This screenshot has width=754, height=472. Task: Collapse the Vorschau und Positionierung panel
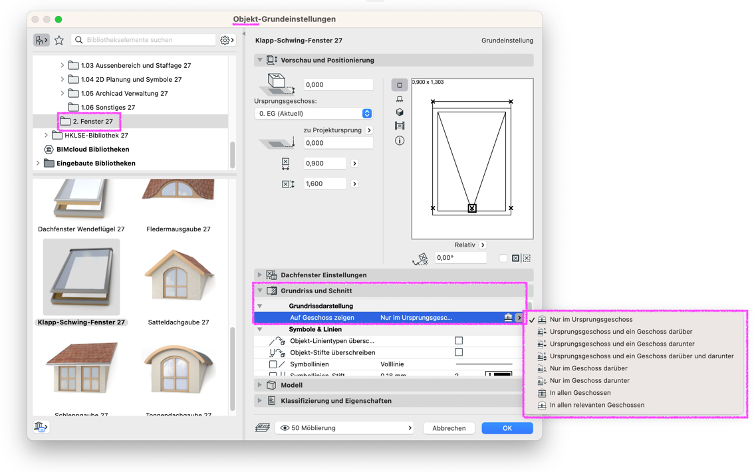(260, 60)
